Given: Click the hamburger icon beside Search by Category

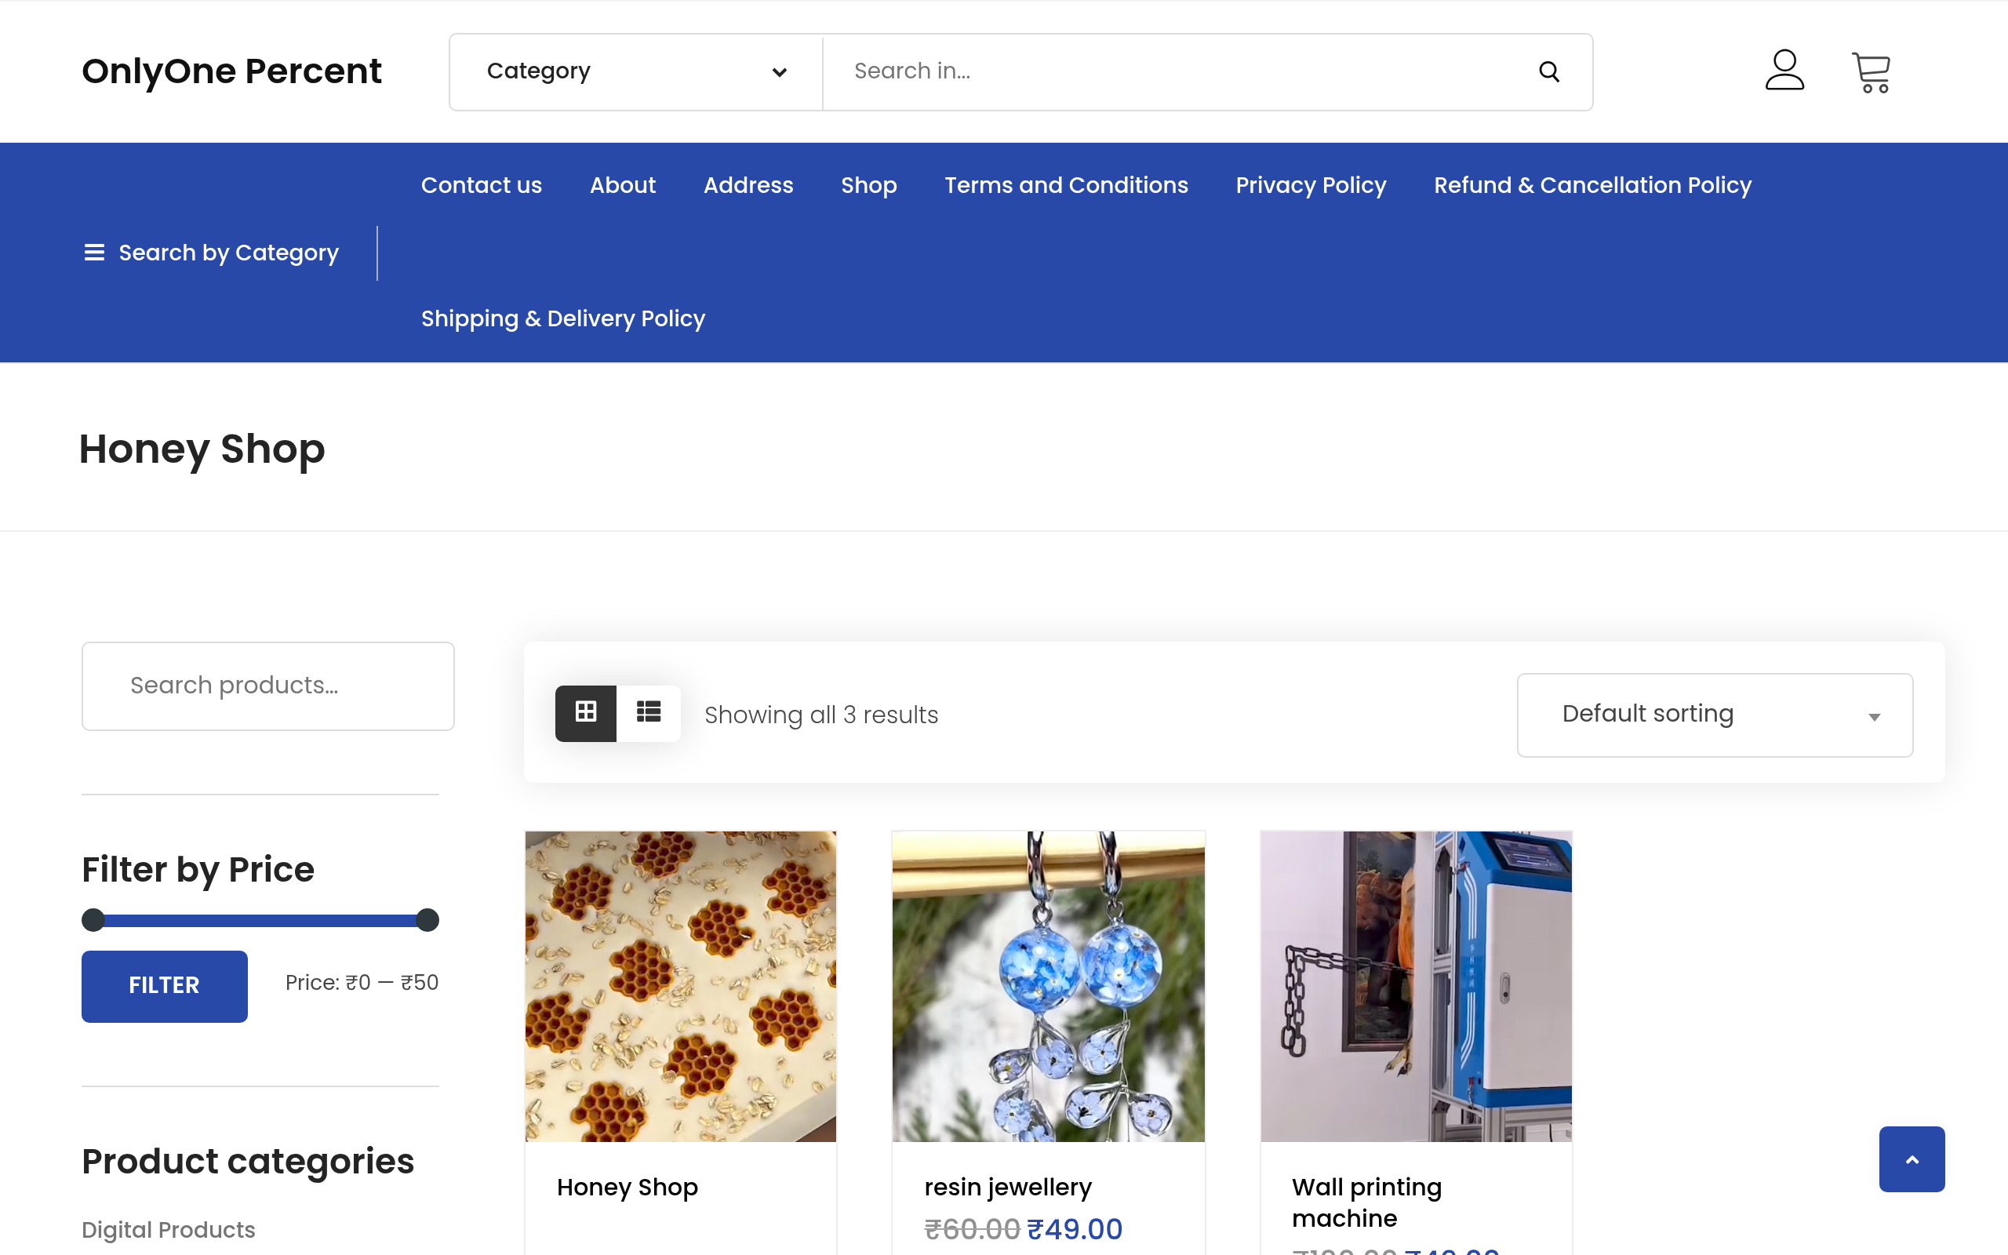Looking at the screenshot, I should [95, 253].
